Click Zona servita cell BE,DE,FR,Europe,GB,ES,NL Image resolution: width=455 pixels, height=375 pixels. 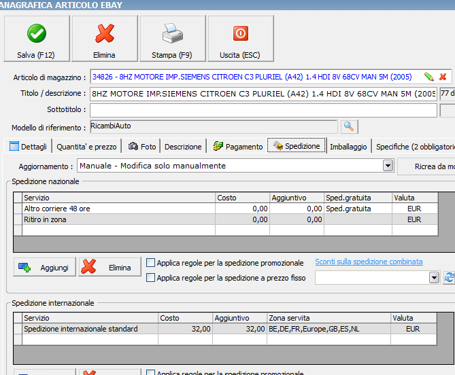(x=328, y=329)
